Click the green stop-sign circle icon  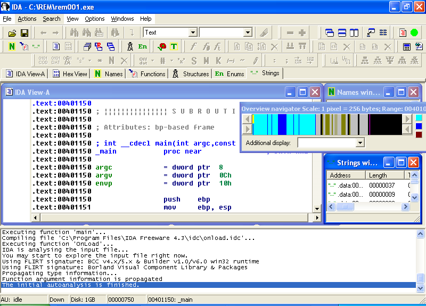pyautogui.click(x=414, y=33)
